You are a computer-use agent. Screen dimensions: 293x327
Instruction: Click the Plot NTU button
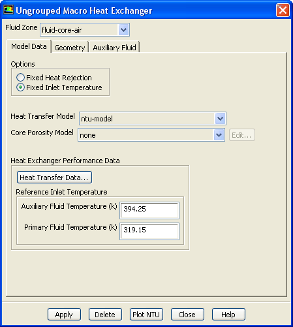(146, 315)
